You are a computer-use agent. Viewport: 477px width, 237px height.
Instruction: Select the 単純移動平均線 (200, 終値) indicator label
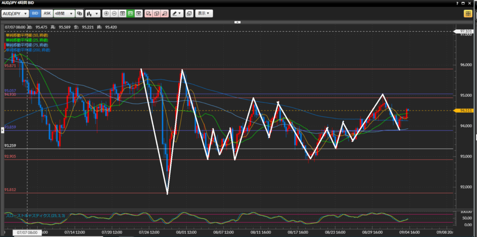[x=28, y=50]
